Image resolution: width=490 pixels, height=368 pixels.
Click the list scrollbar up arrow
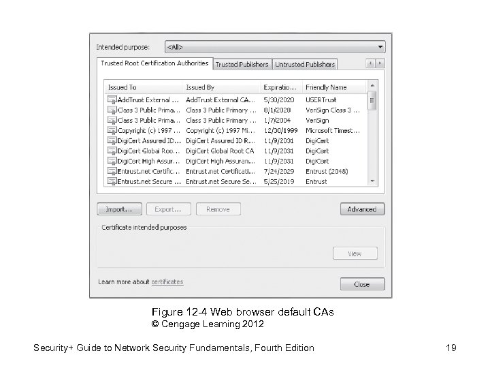pyautogui.click(x=372, y=85)
